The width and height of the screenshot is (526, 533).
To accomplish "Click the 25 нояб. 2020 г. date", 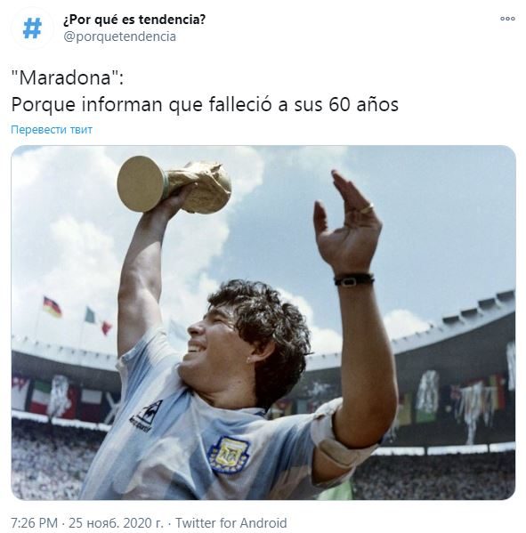I will point(116,522).
